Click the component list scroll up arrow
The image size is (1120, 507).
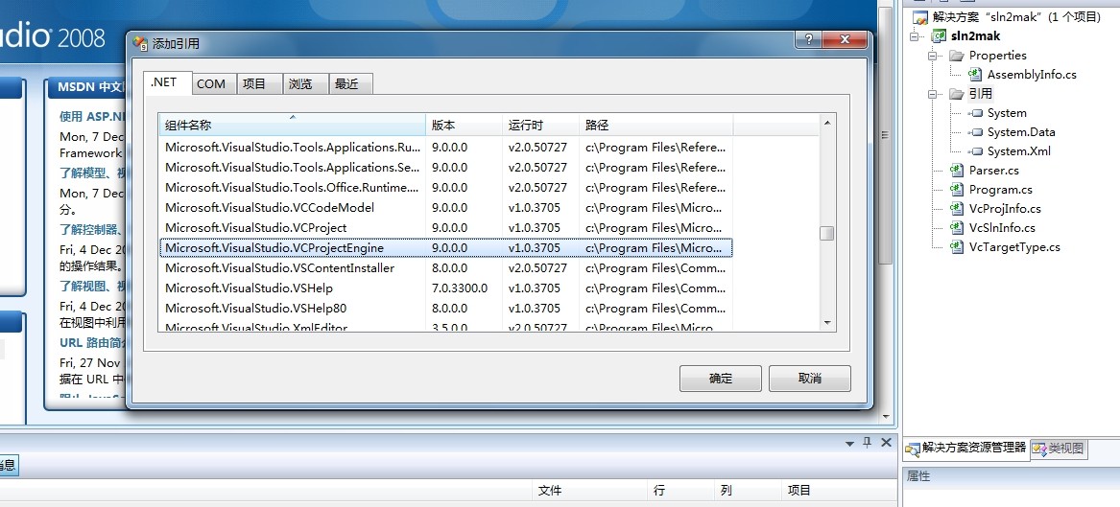[827, 123]
